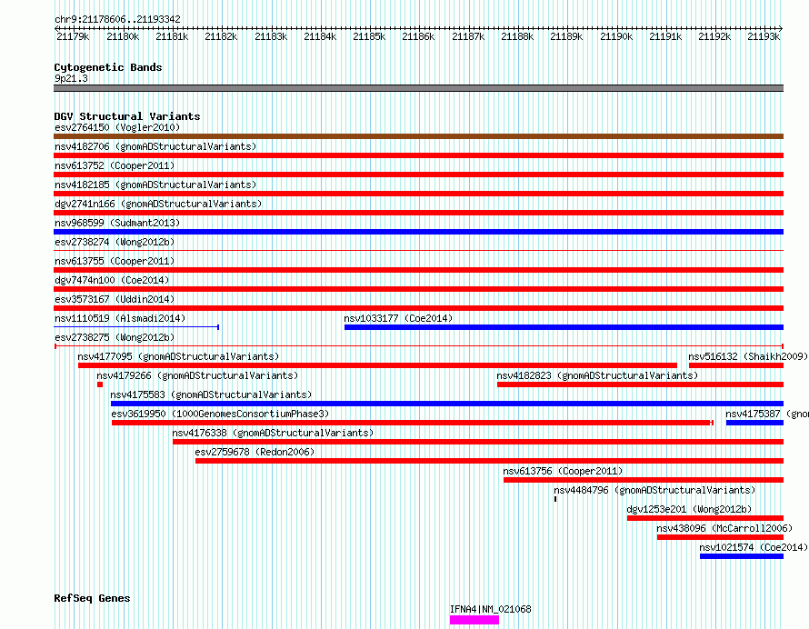Open nsv613756 (Cooper2011) label
Image resolution: width=809 pixels, height=629 pixels.
[x=563, y=471]
